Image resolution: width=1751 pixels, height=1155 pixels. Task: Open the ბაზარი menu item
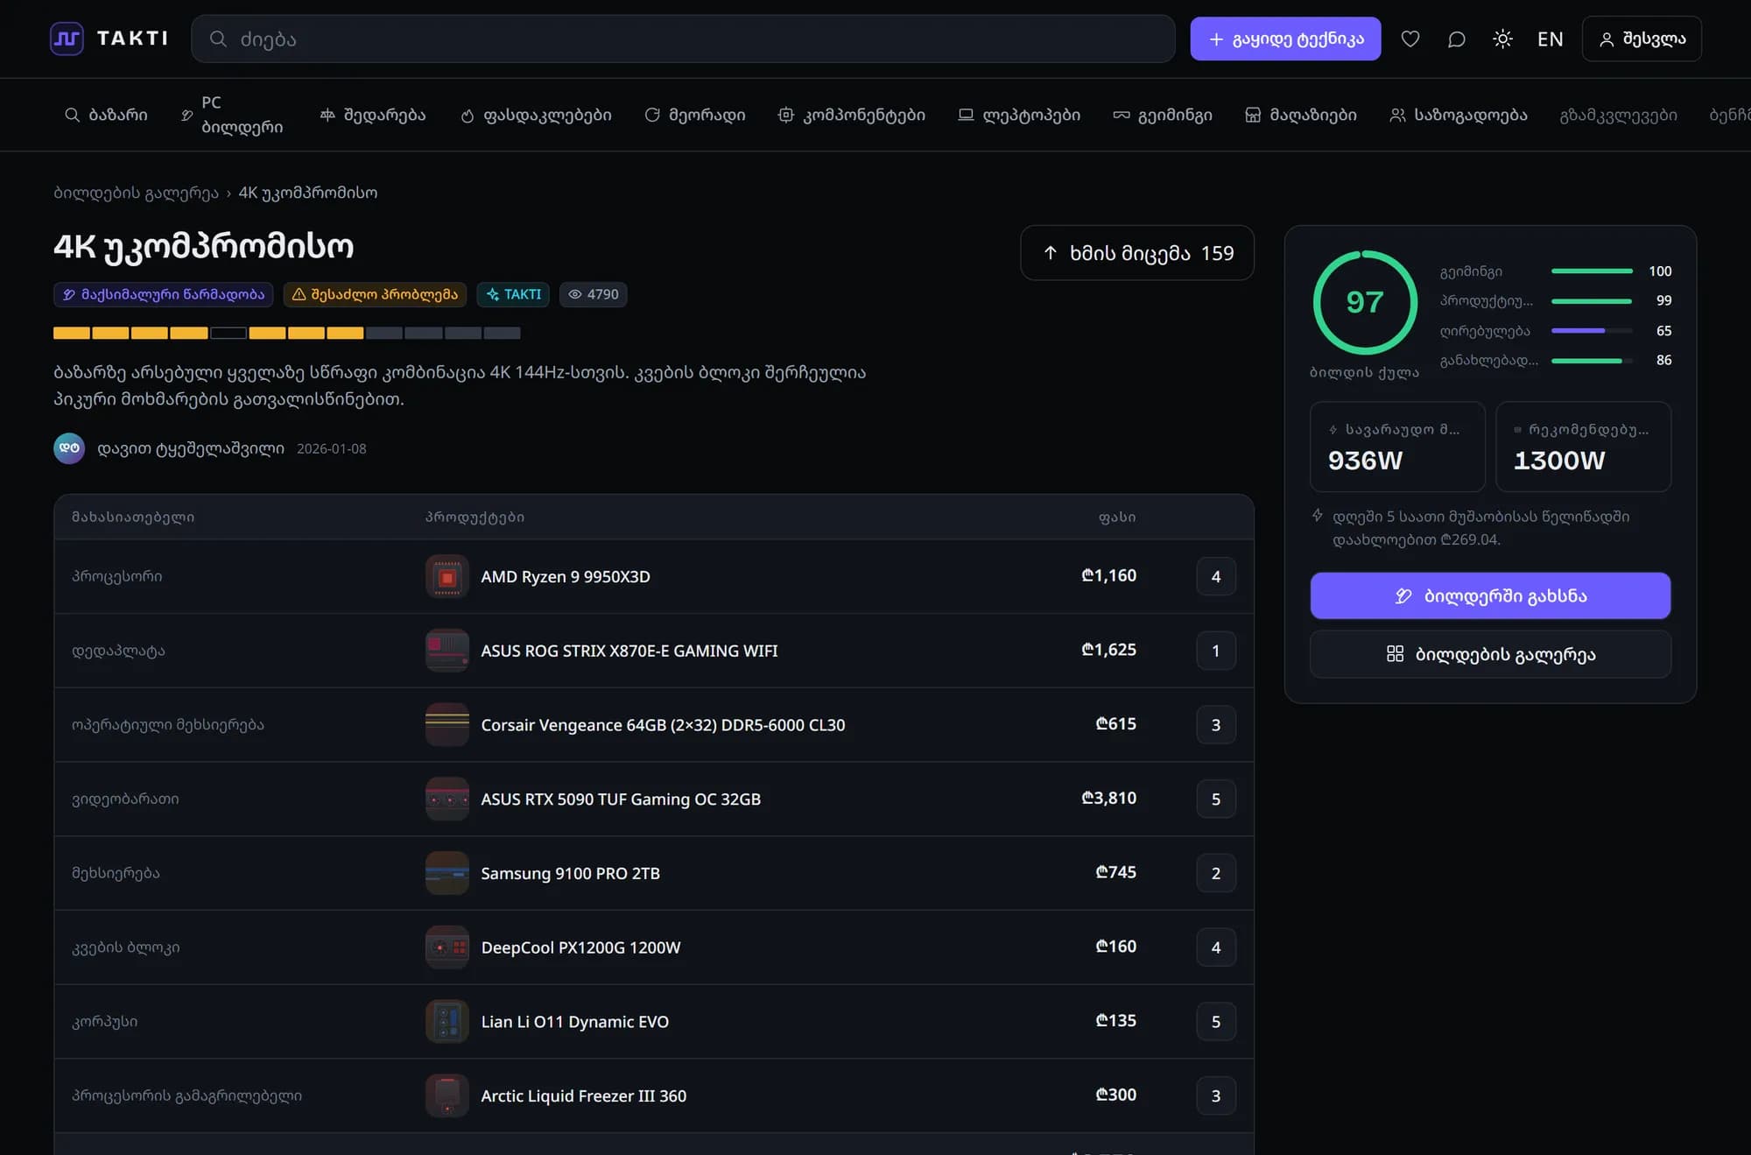point(106,115)
